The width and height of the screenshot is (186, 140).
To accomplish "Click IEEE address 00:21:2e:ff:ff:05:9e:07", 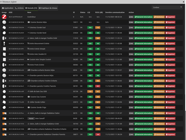I will click(x=15, y=17).
